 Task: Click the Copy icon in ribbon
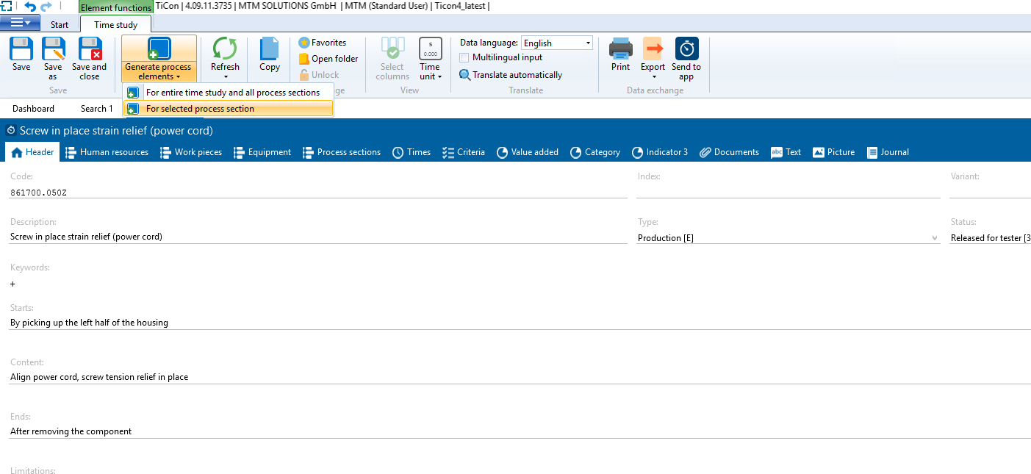pos(270,49)
